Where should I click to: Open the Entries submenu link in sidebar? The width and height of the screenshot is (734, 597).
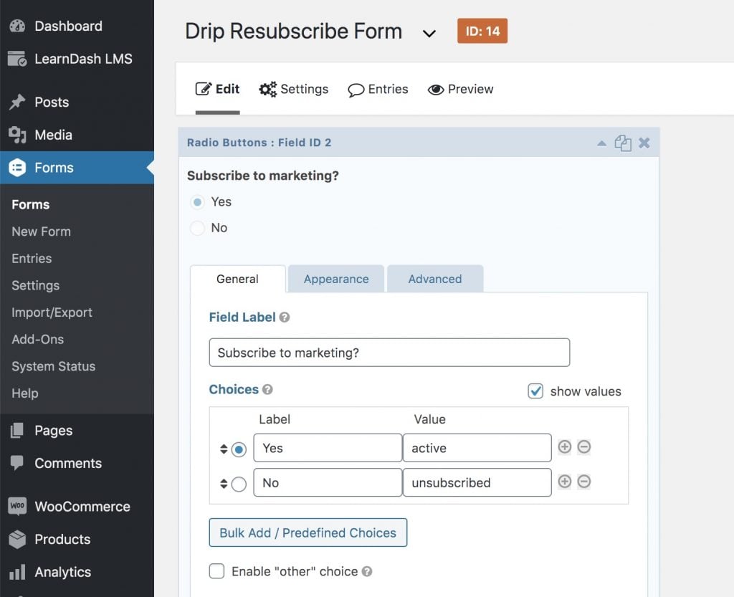32,258
